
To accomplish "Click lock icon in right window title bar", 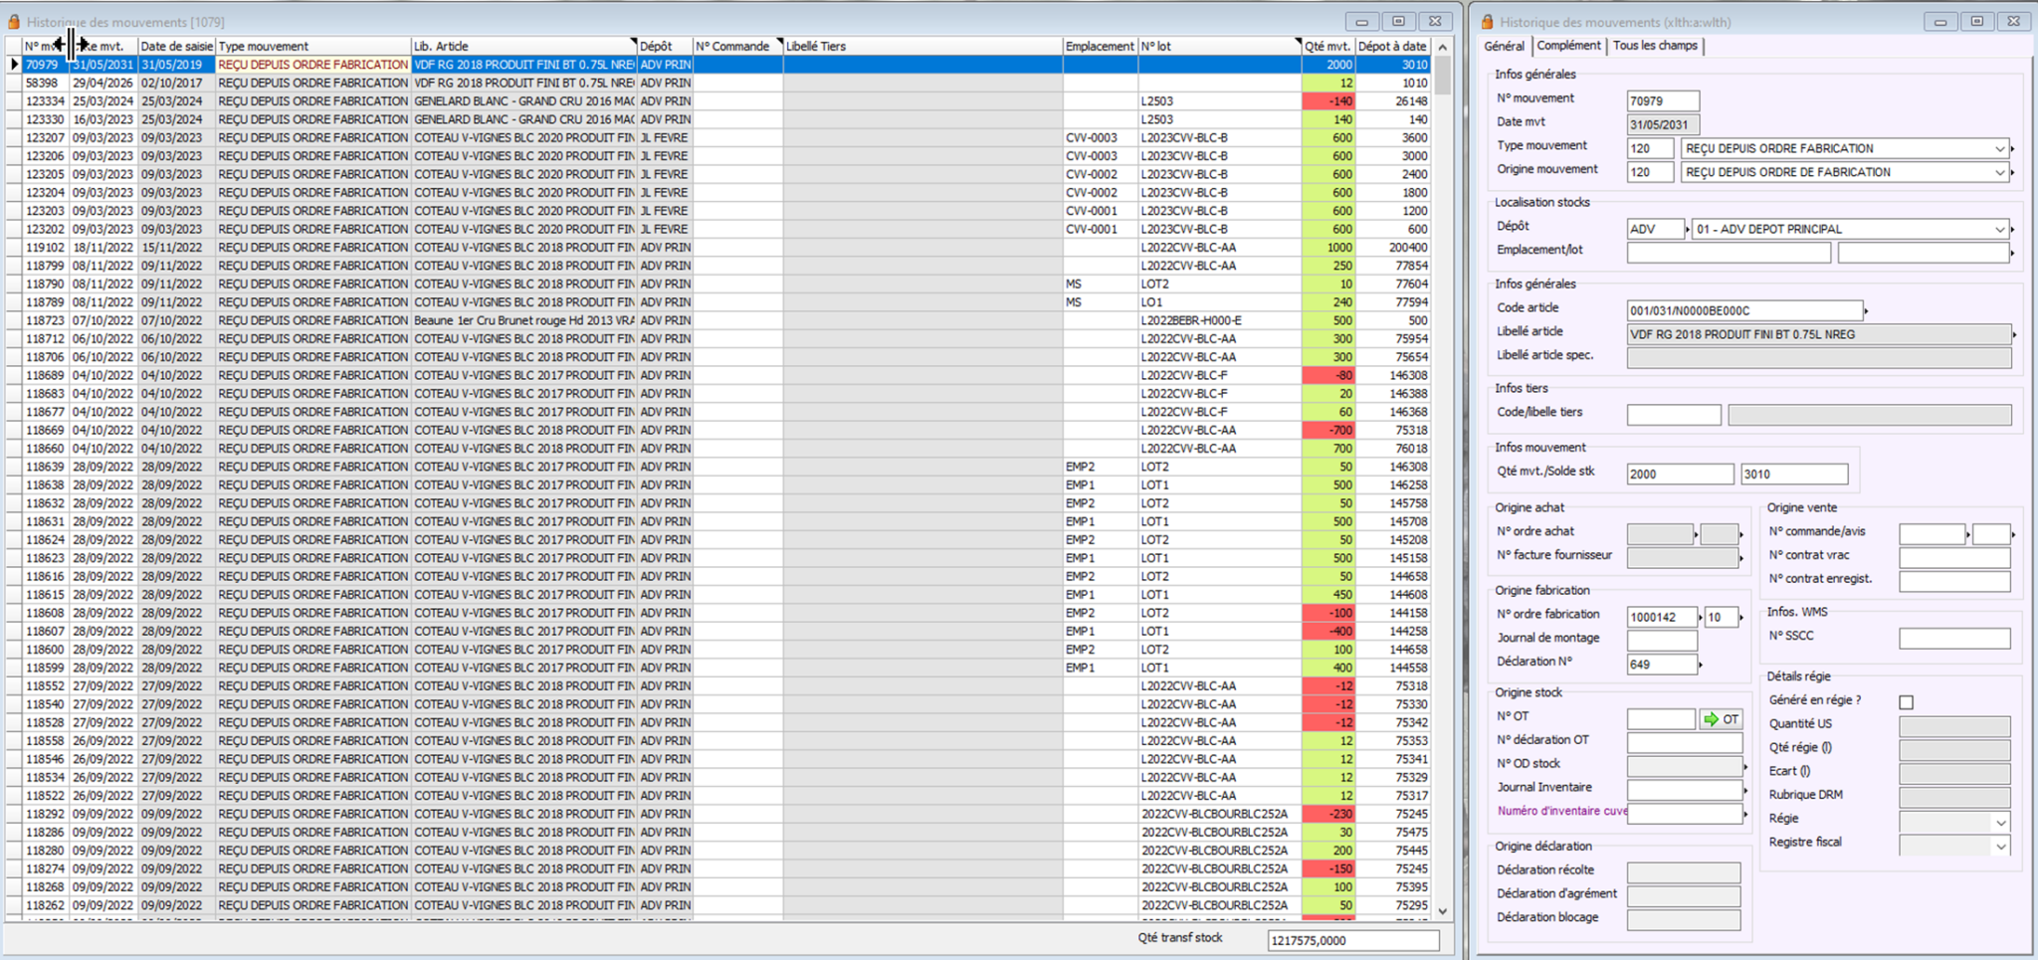I will click(x=1487, y=22).
